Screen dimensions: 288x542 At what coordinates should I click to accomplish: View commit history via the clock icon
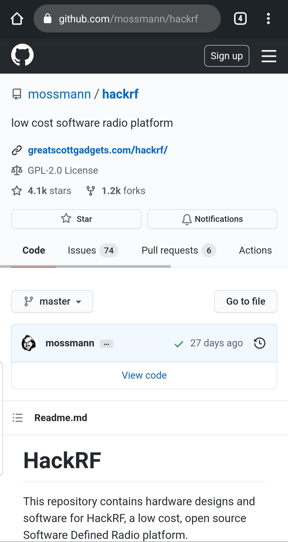tap(259, 343)
